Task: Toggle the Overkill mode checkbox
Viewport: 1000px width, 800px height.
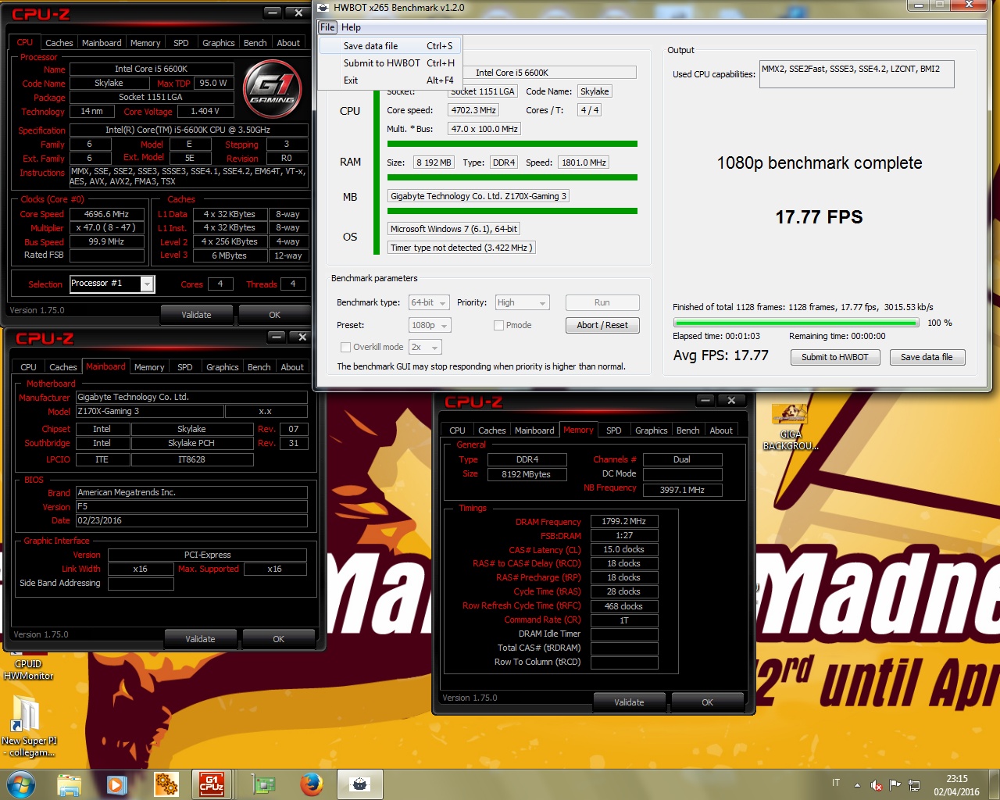Action: (x=345, y=347)
